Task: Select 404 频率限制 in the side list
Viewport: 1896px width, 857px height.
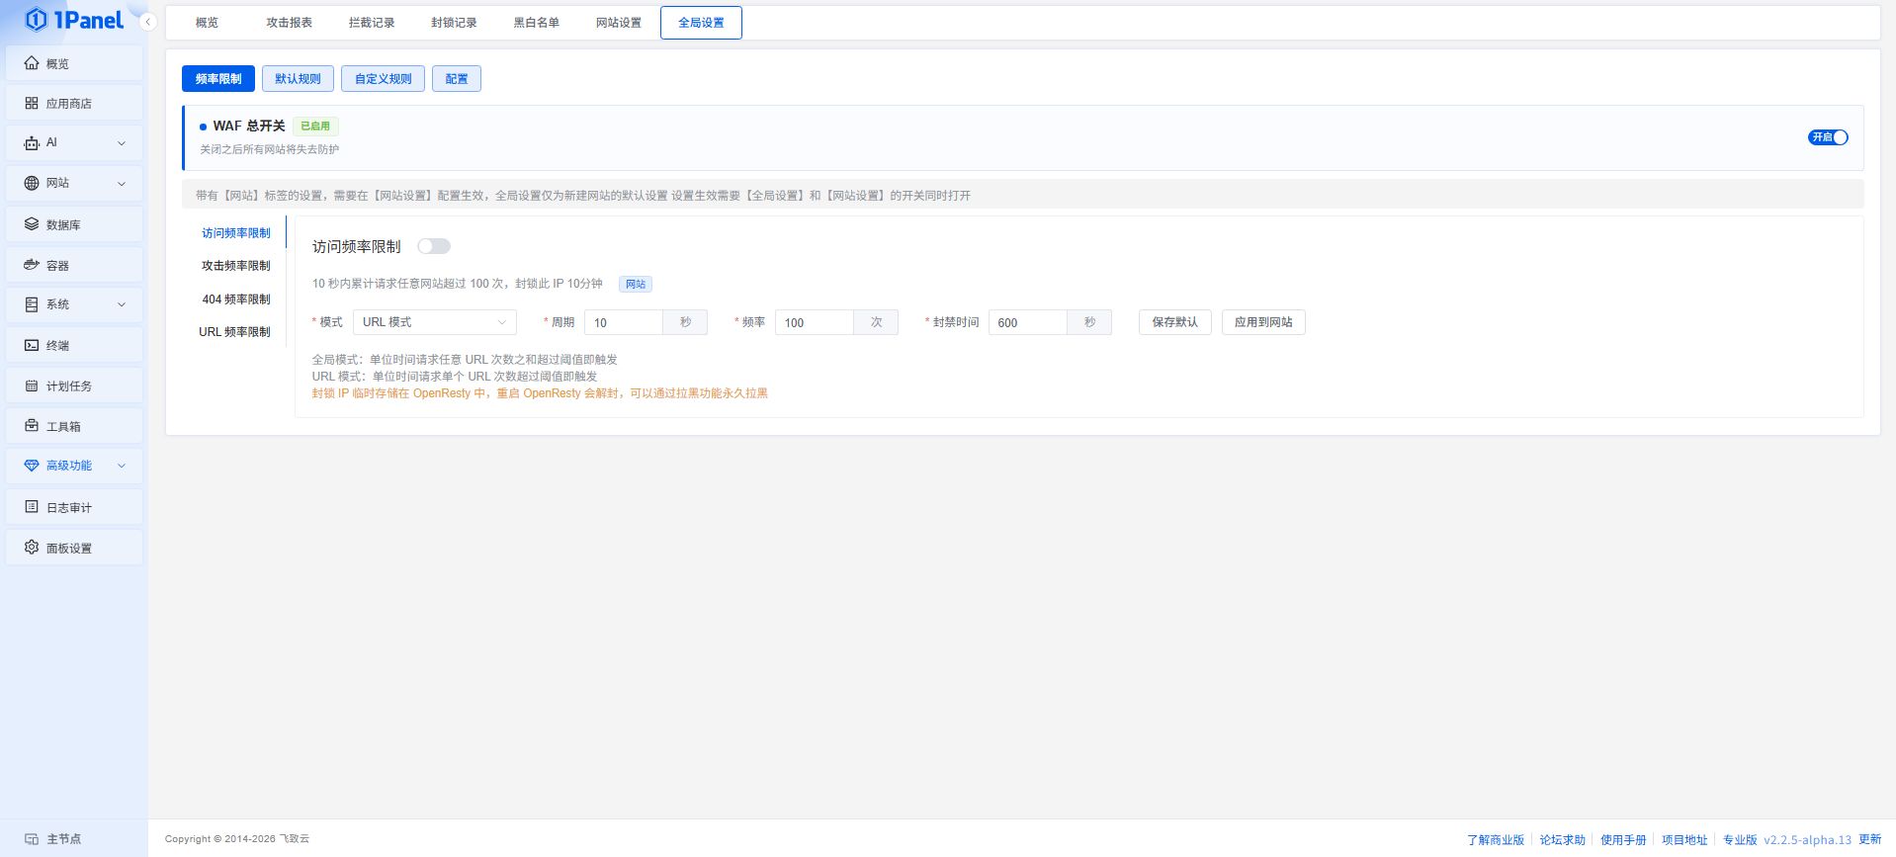Action: [235, 300]
